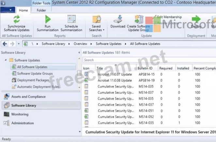Collapse Software Updates tree node
This screenshot has height=142, width=216.
point(6,60)
